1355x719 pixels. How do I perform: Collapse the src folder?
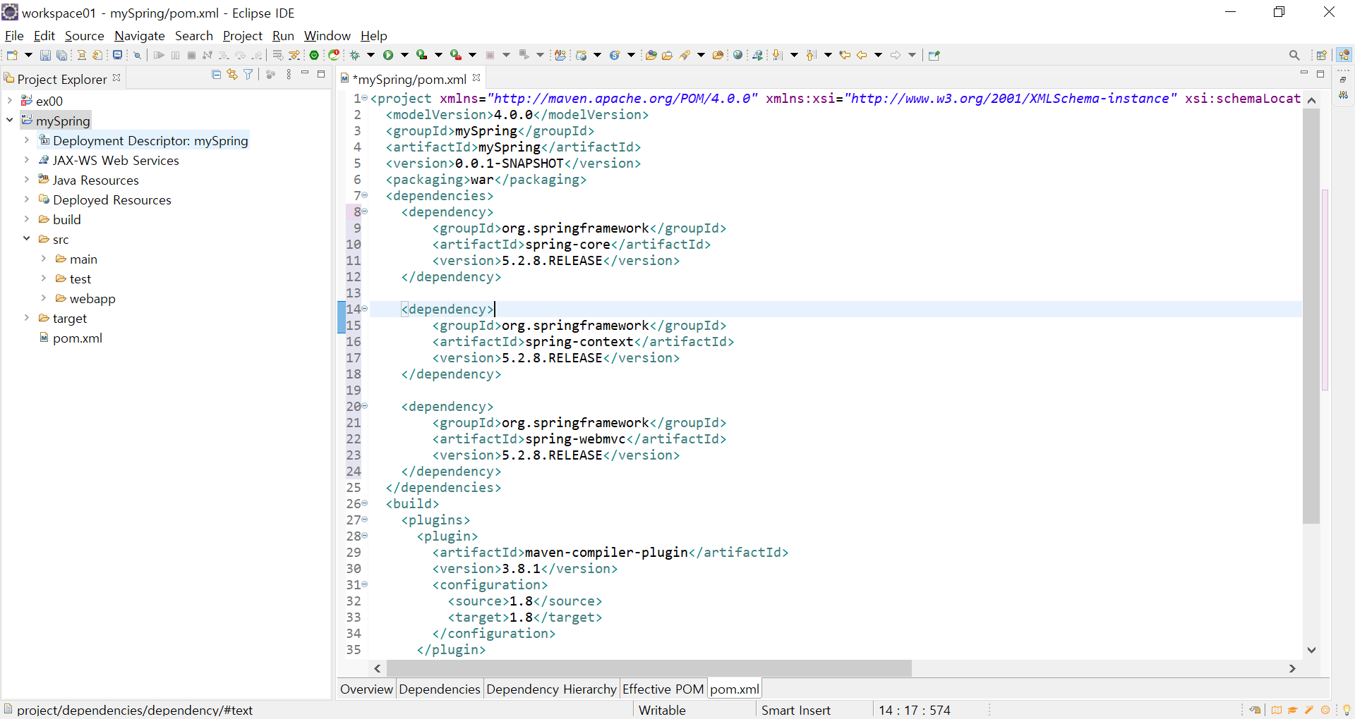[x=27, y=239]
